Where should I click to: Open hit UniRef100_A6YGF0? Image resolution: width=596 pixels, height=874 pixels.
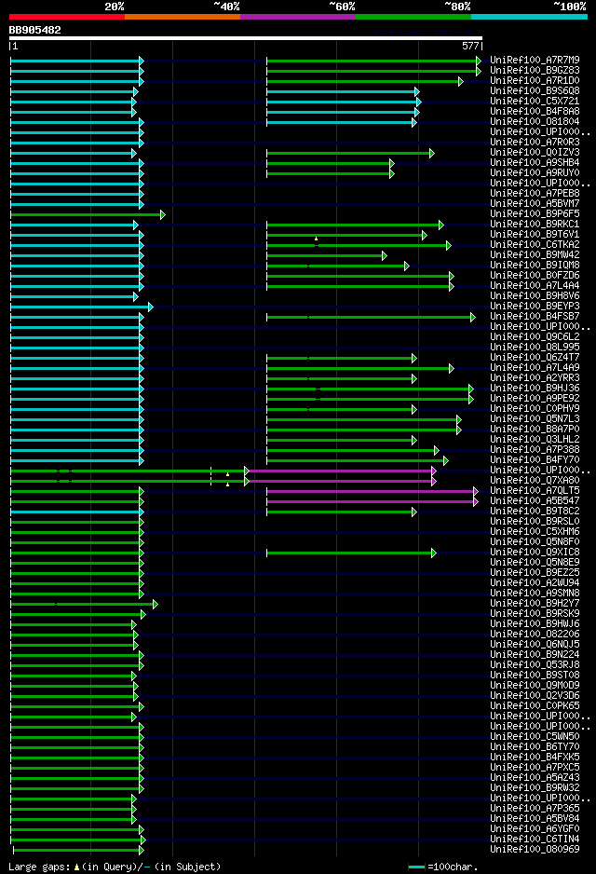coord(535,829)
